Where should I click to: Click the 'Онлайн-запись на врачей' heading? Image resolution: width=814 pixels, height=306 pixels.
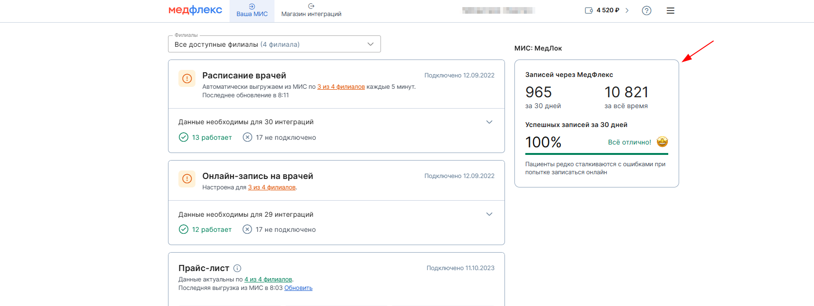pyautogui.click(x=258, y=176)
